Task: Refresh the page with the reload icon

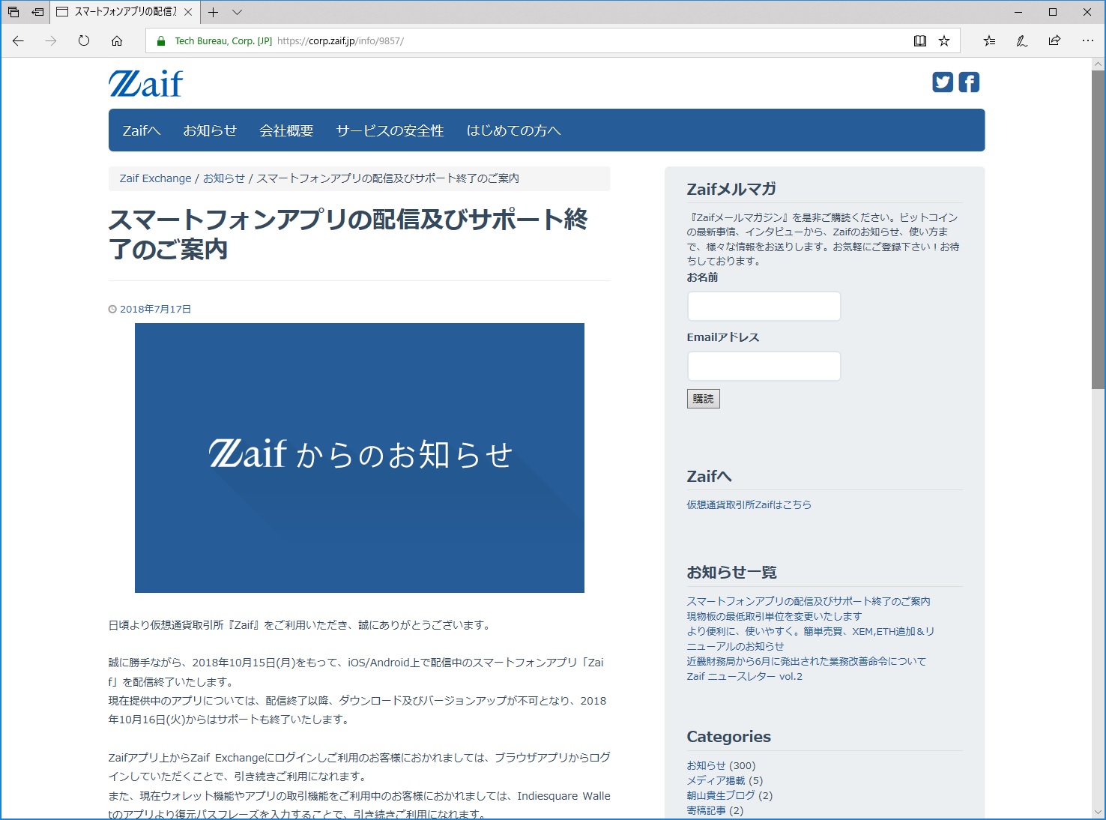Action: [x=84, y=41]
